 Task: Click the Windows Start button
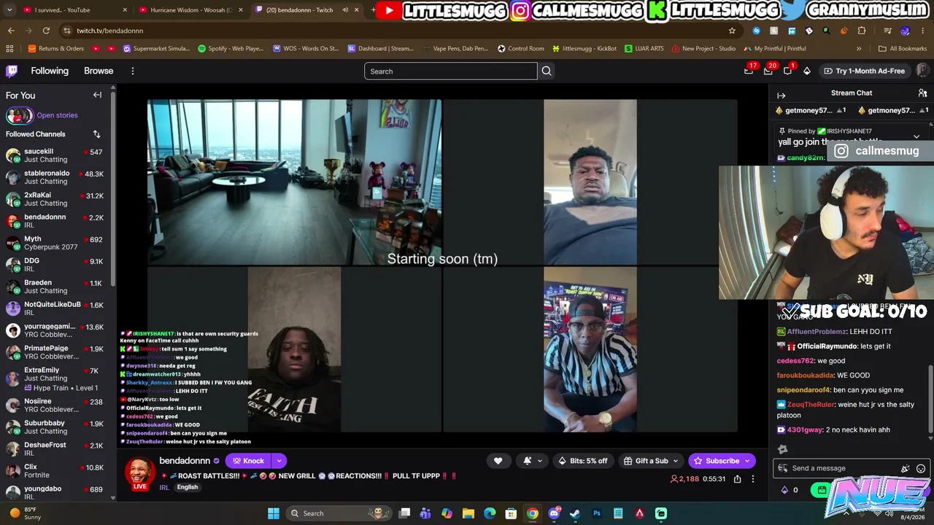click(274, 513)
